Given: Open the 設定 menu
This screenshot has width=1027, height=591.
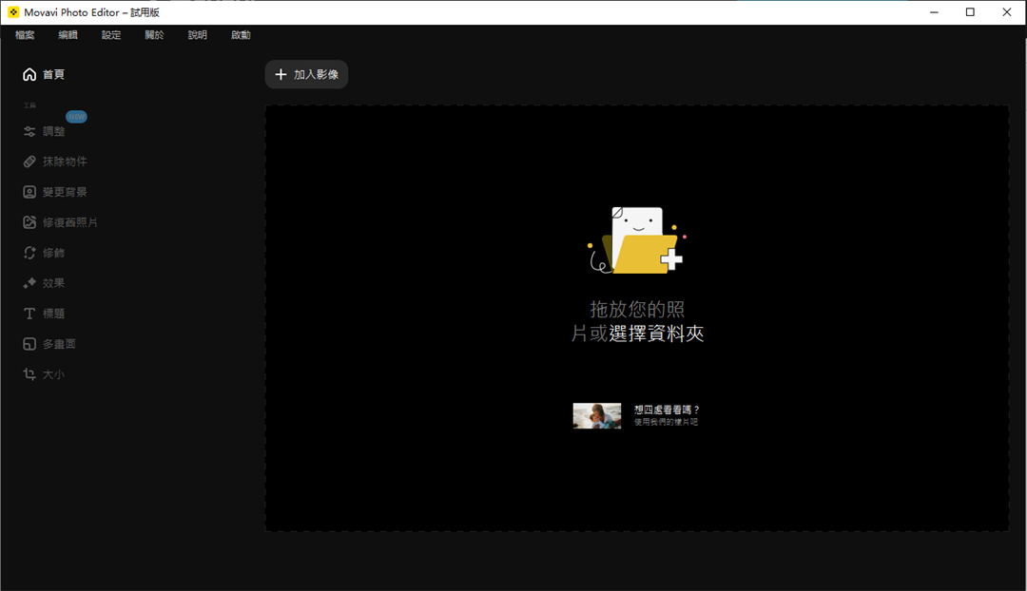Looking at the screenshot, I should (x=111, y=35).
